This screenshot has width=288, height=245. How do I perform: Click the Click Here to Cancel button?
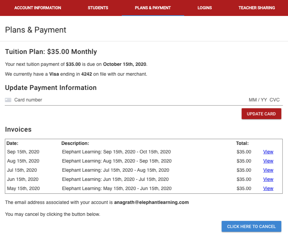[251, 226]
